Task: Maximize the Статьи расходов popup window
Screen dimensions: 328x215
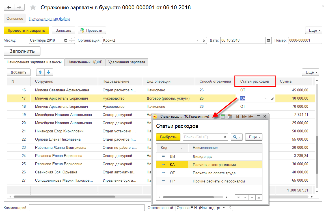Action: tap(258, 117)
